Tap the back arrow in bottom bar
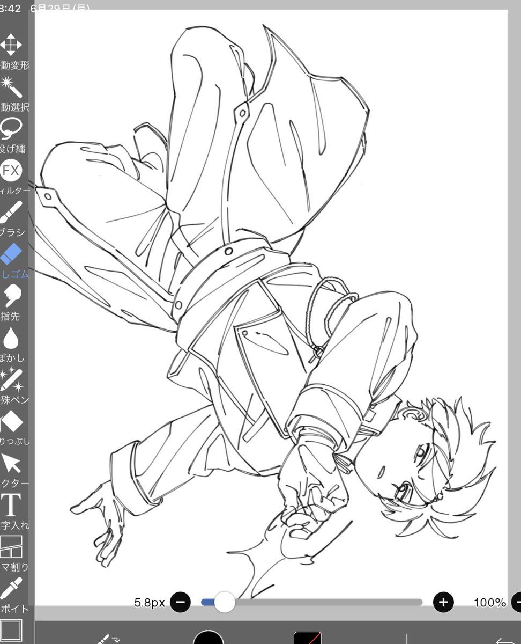Image resolution: width=521 pixels, height=644 pixels. (x=506, y=640)
